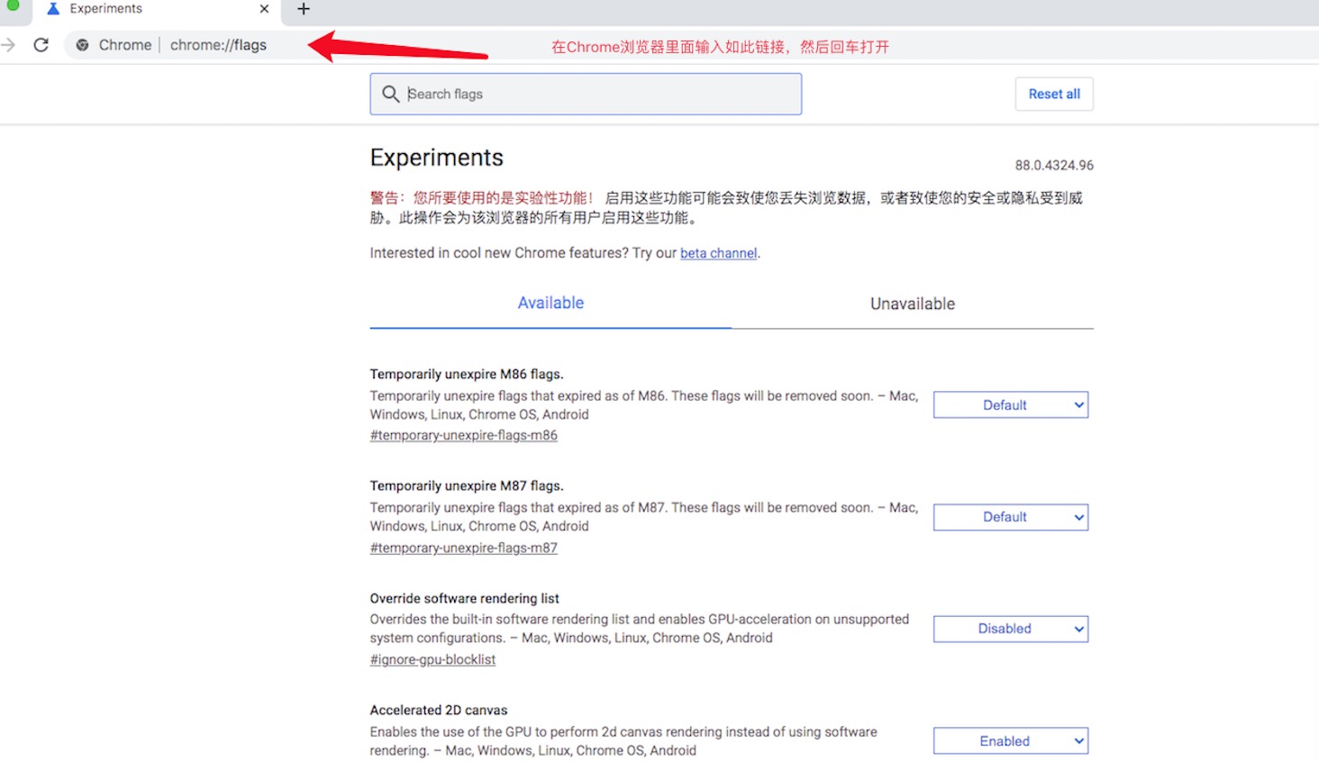Open dropdown for Temporarily unexpire M86 flags
The image size is (1319, 762).
[1011, 405]
